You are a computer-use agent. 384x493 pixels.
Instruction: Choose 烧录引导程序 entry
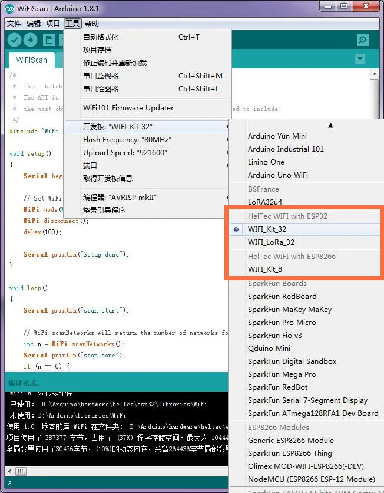148,211
